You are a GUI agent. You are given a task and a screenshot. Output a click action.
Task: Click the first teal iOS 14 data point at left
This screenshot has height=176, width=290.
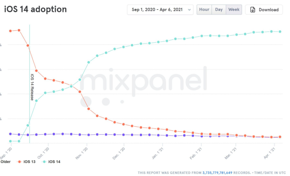coord(10,141)
